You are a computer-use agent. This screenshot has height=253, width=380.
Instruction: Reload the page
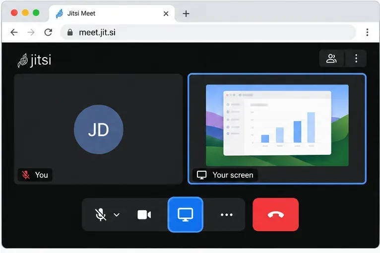48,32
